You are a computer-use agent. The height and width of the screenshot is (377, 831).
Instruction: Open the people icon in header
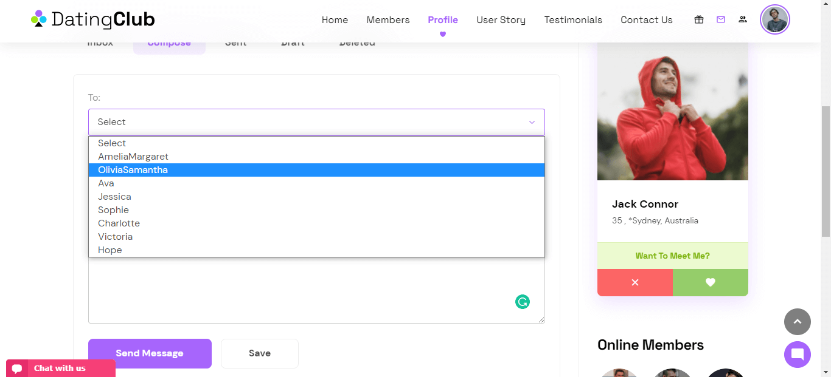743,19
